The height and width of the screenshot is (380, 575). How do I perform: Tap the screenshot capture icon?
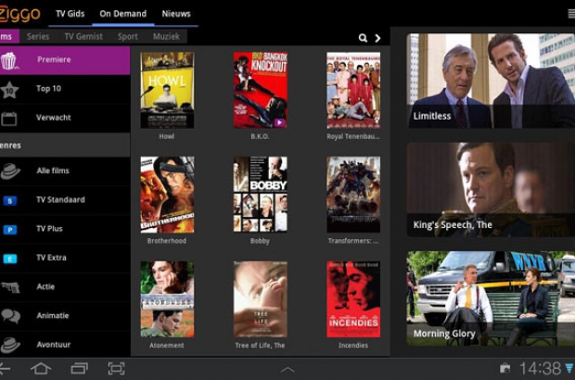click(116, 369)
